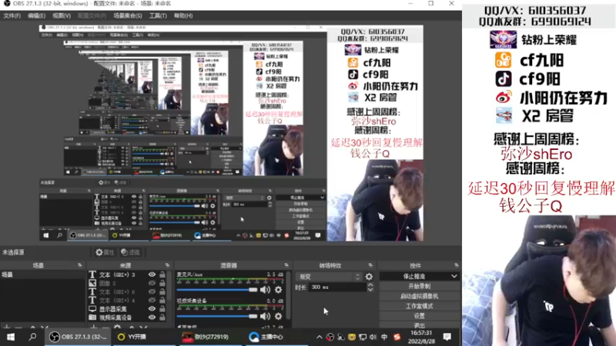Select source 文本 (GDI+) 3
The image size is (616, 346).
point(117,274)
